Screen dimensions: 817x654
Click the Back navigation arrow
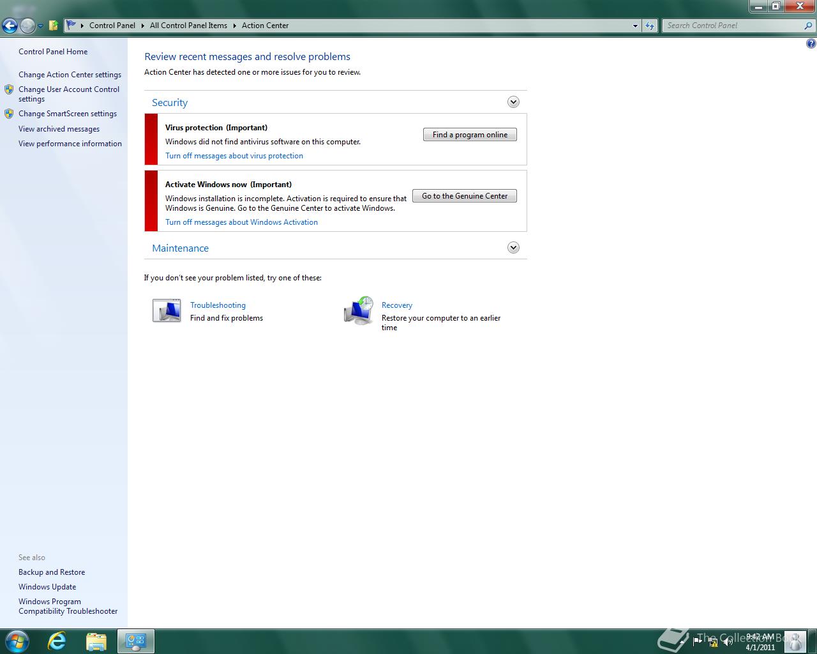pyautogui.click(x=10, y=26)
